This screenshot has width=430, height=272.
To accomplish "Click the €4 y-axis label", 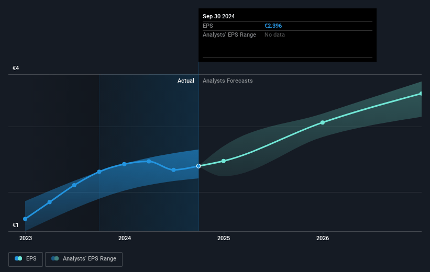I will pos(16,68).
